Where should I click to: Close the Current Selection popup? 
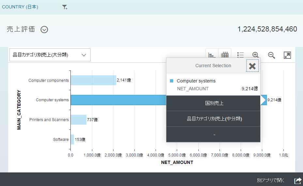click(x=252, y=66)
